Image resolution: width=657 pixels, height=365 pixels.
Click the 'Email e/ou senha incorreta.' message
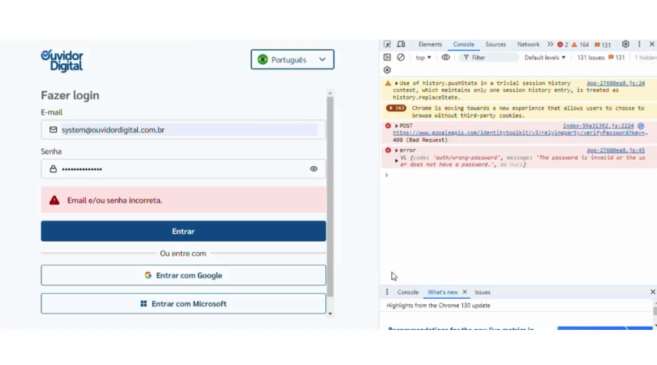(x=115, y=200)
